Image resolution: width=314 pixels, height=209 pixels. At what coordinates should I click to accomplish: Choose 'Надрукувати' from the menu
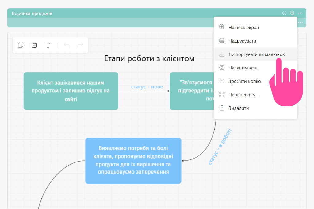pyautogui.click(x=255, y=41)
